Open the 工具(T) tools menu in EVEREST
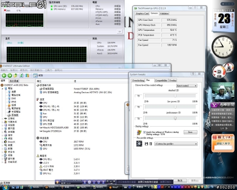This screenshot has width=237, height=190. tap(49, 70)
